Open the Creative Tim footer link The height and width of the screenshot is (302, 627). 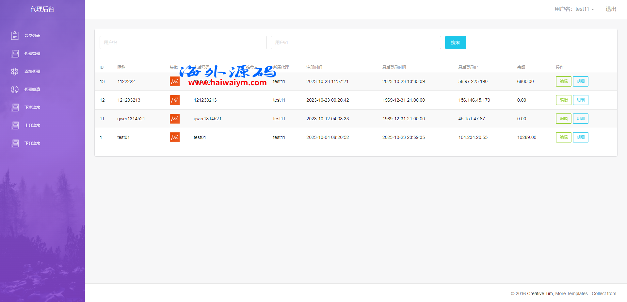[540, 294]
